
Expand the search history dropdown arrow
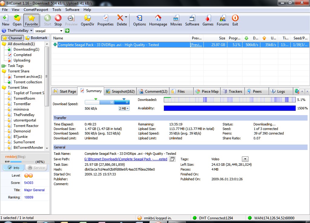[x=61, y=31]
